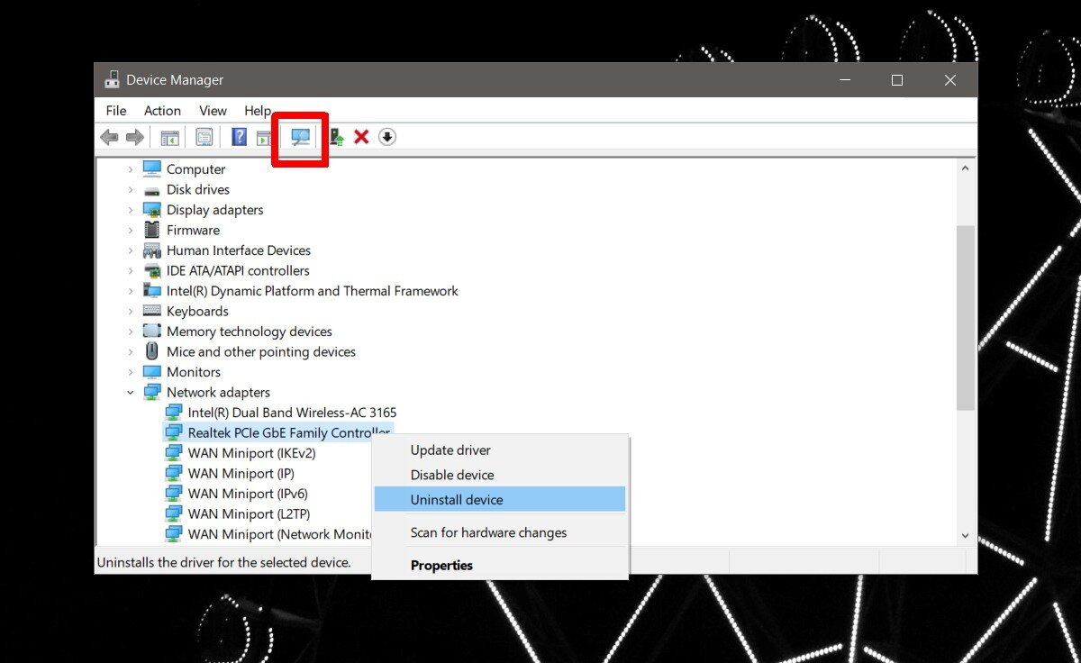Open the Action menu
The image size is (1081, 663).
[x=162, y=111]
